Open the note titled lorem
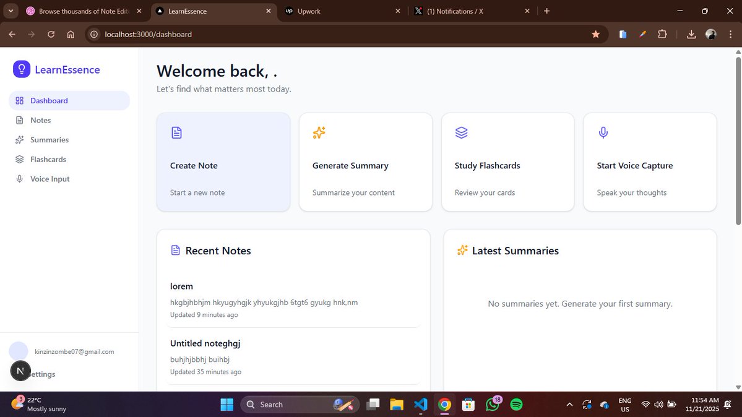 pyautogui.click(x=181, y=286)
